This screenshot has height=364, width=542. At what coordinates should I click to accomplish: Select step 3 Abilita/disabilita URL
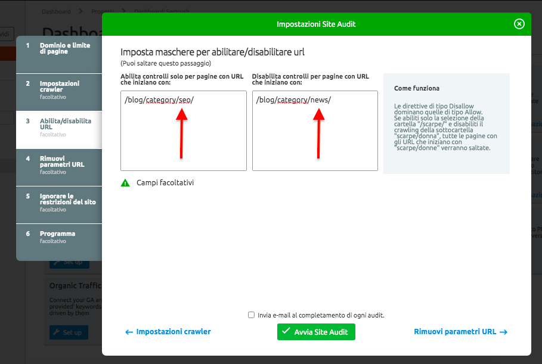click(x=59, y=130)
